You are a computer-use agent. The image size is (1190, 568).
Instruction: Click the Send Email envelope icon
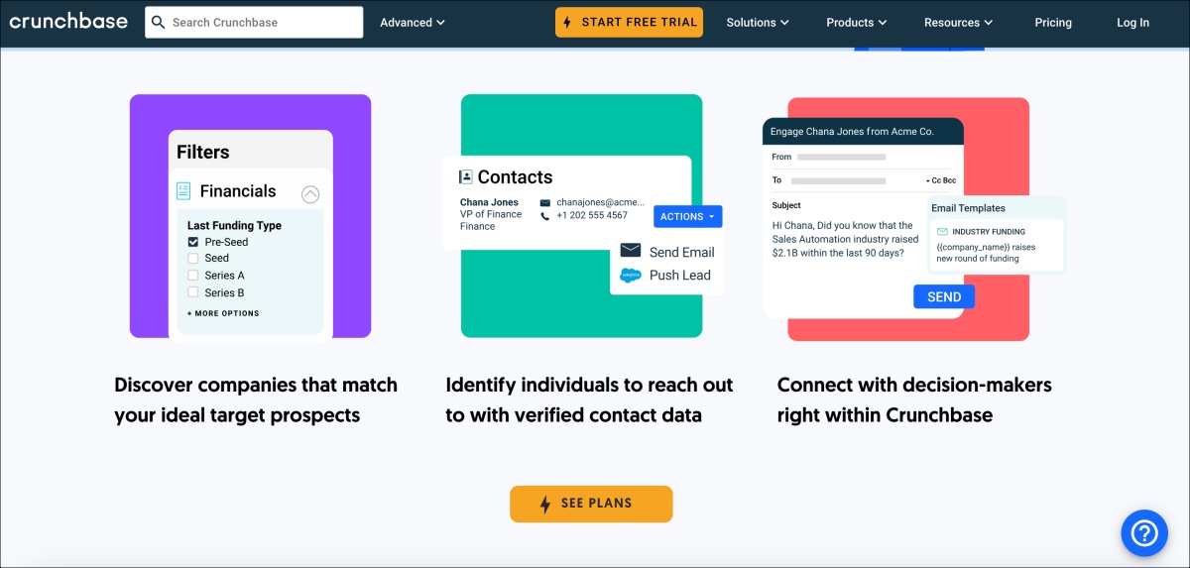tap(631, 251)
